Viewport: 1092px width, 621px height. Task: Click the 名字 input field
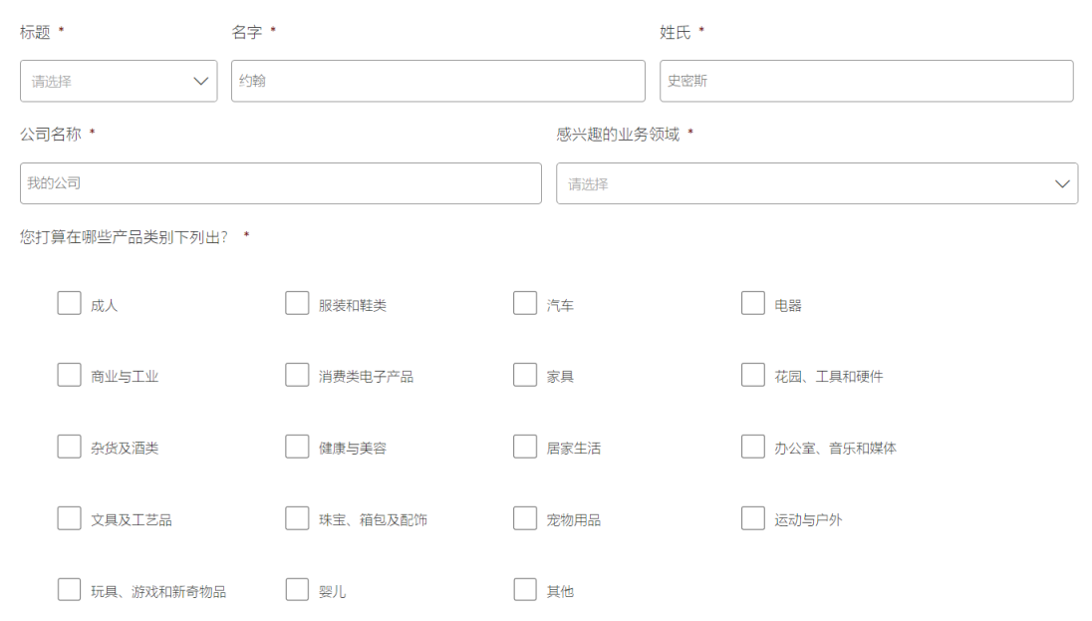438,81
